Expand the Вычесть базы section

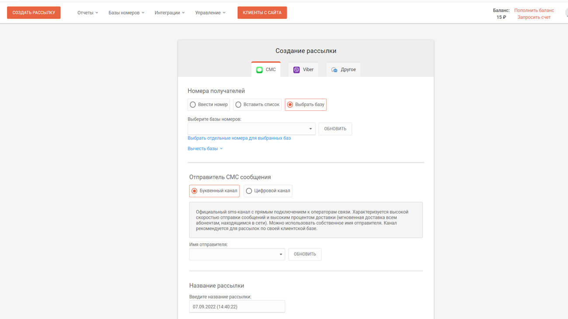(x=205, y=149)
